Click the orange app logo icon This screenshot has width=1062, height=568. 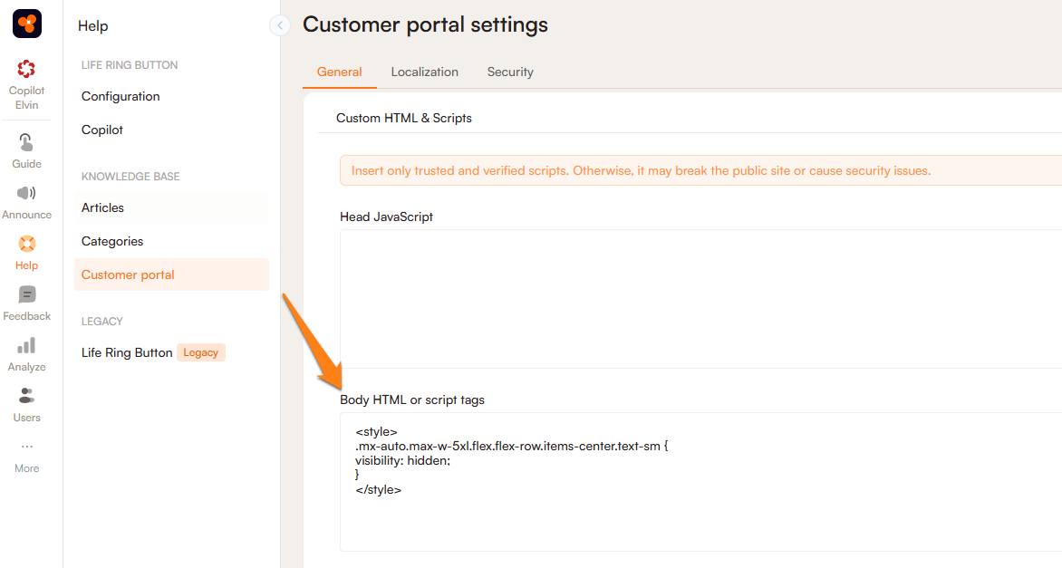27,24
